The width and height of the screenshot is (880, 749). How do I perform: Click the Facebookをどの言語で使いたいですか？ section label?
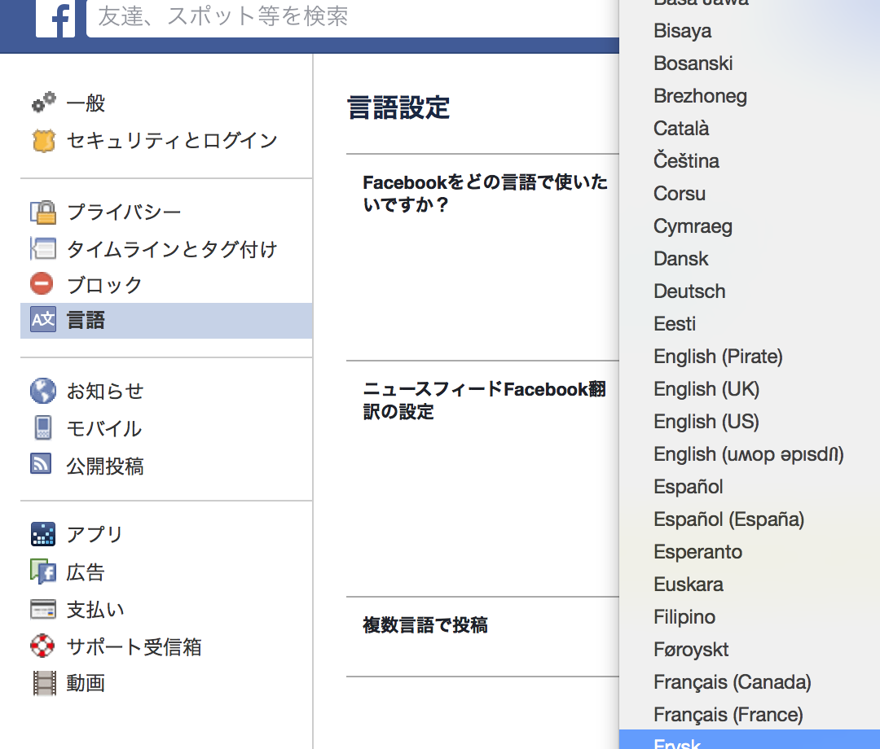pos(485,193)
